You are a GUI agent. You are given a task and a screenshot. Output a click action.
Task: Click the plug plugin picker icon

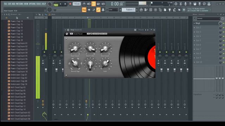point(169,10)
